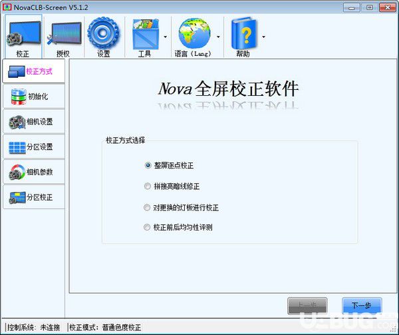Click the greyed 上一步 previous button
This screenshot has width=399, height=335.
tap(307, 306)
